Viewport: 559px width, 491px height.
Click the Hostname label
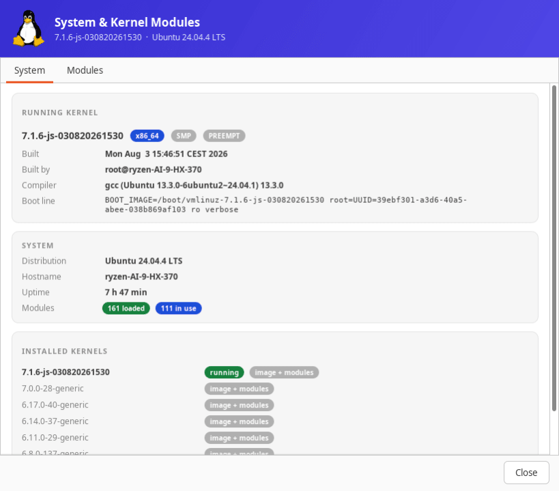(42, 277)
